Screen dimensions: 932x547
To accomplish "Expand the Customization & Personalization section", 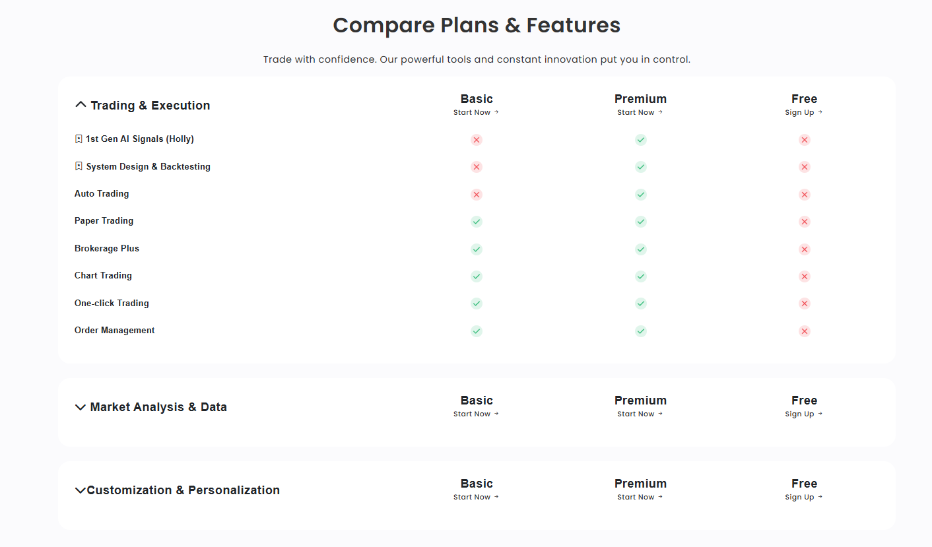I will (81, 490).
